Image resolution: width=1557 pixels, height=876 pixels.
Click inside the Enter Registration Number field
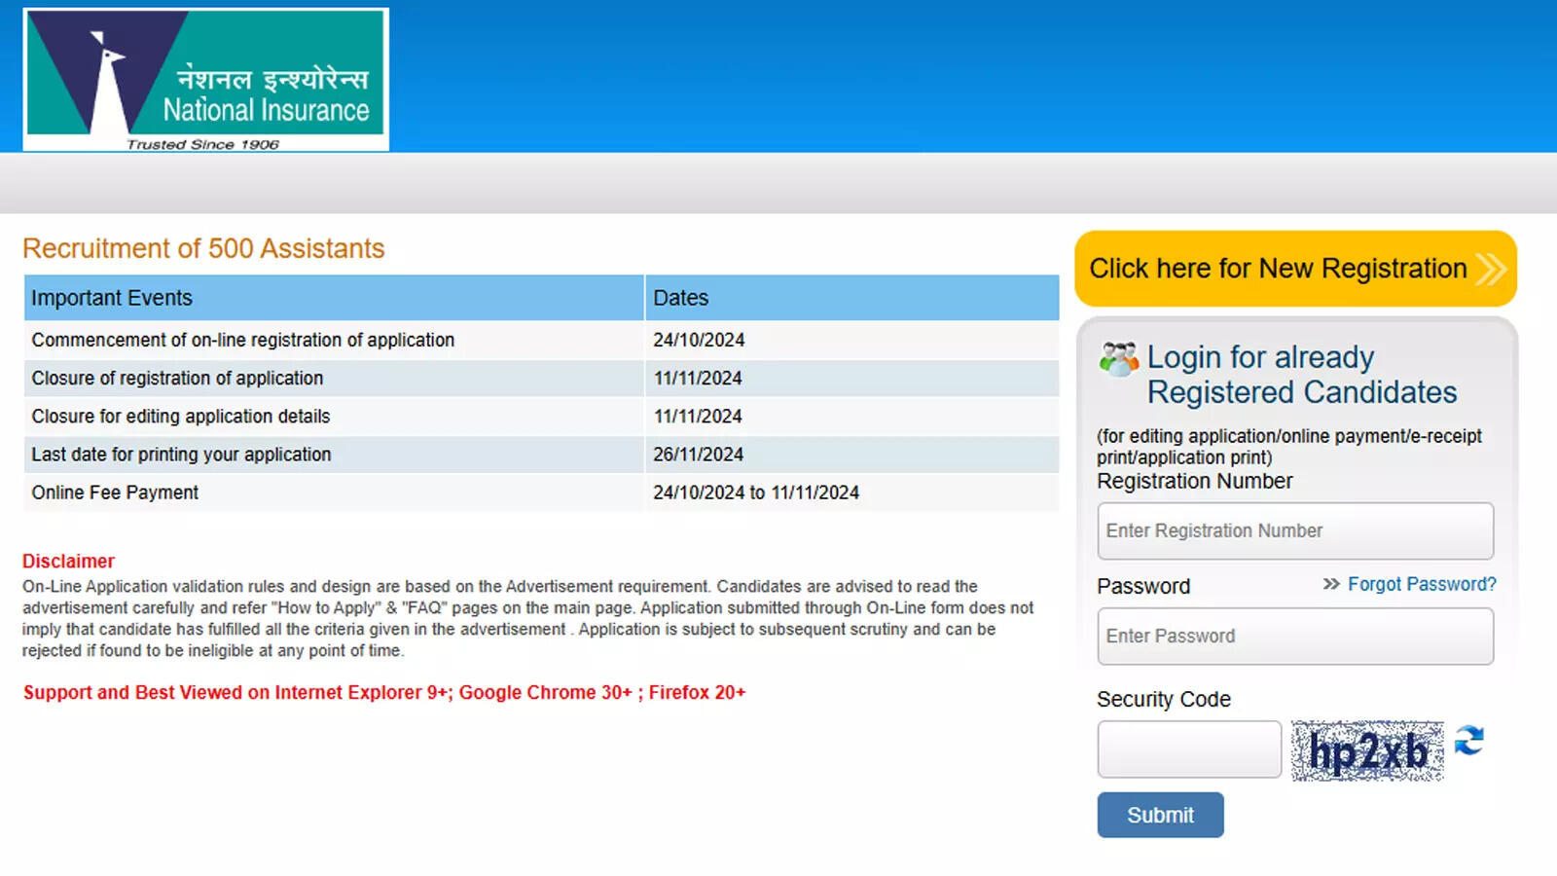pos(1295,531)
